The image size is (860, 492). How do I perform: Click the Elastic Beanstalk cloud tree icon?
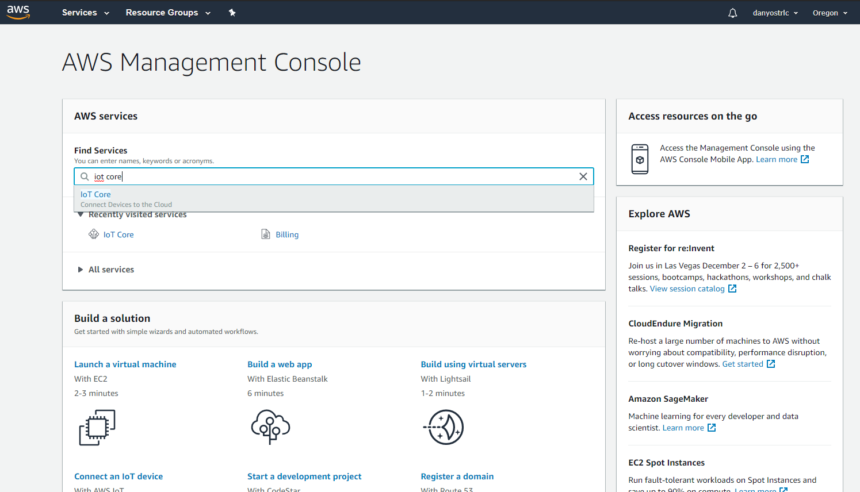[270, 427]
